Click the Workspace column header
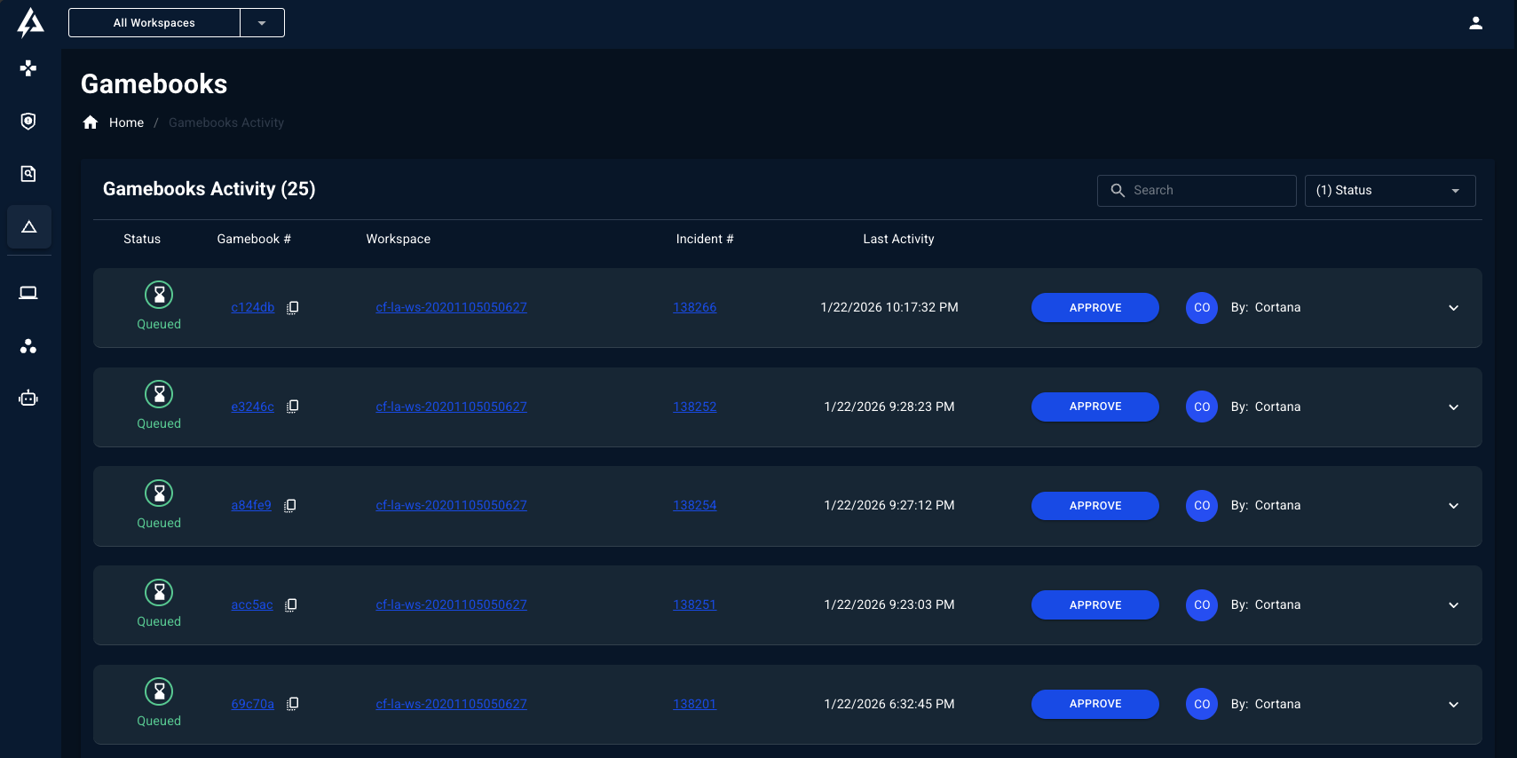This screenshot has width=1517, height=758. pos(399,239)
